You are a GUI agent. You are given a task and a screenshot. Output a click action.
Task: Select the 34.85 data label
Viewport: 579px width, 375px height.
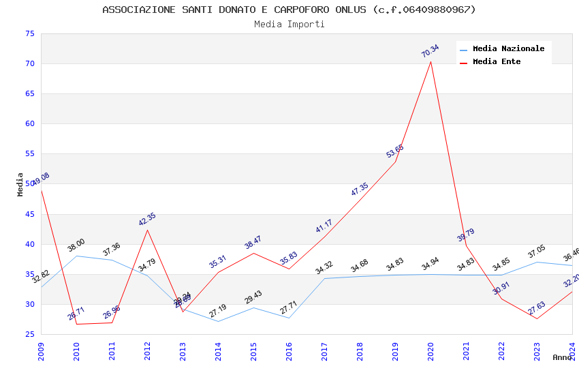click(x=501, y=264)
